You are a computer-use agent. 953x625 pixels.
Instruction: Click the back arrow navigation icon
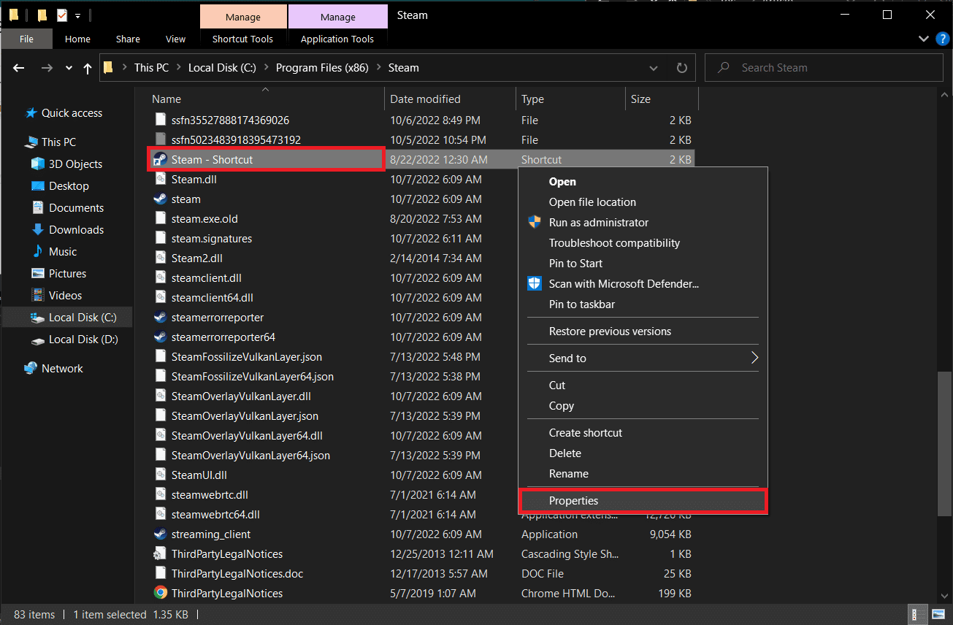18,67
